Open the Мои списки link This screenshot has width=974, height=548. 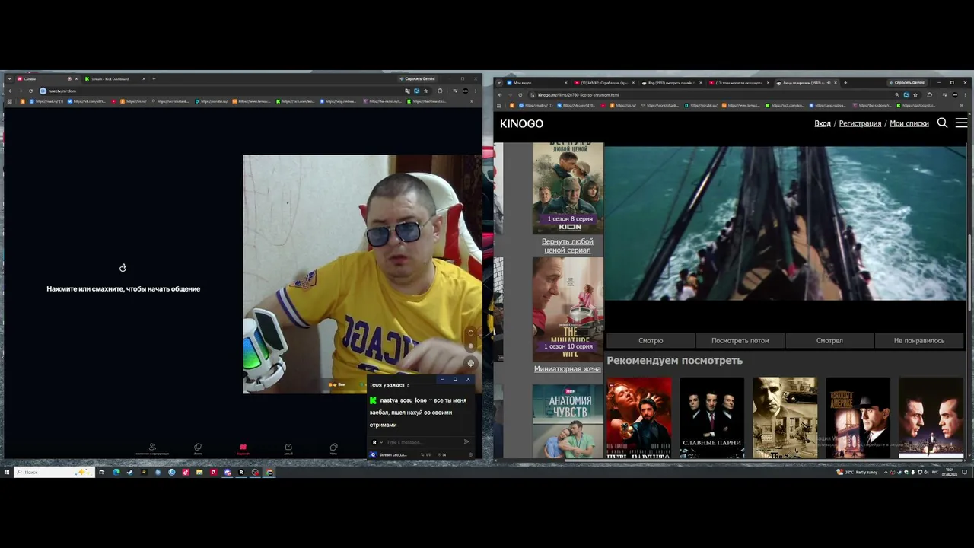click(909, 123)
